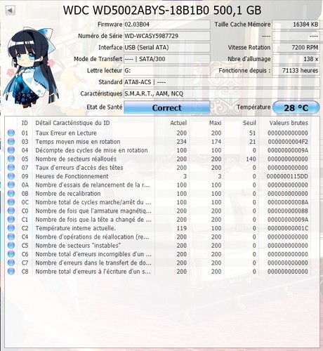Click raw value 00000000088 in row C0
323x351 pixels.
288,211
